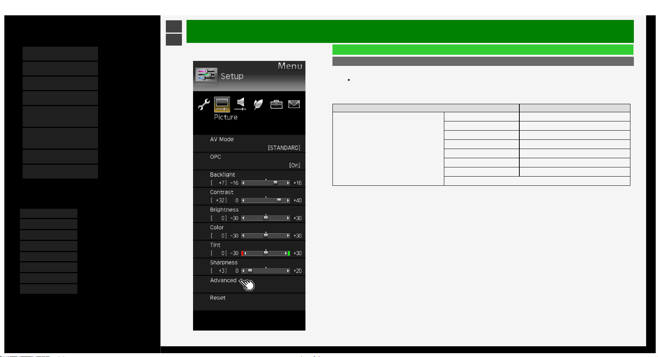Viewport: 658px width, 357px height.
Task: Click the Sharpness value [+3]
Action: coord(219,271)
